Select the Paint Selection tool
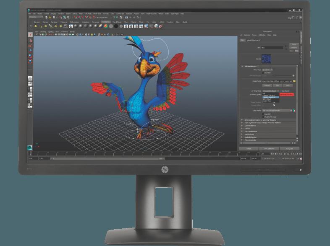330x246 pixels. pyautogui.click(x=30, y=45)
